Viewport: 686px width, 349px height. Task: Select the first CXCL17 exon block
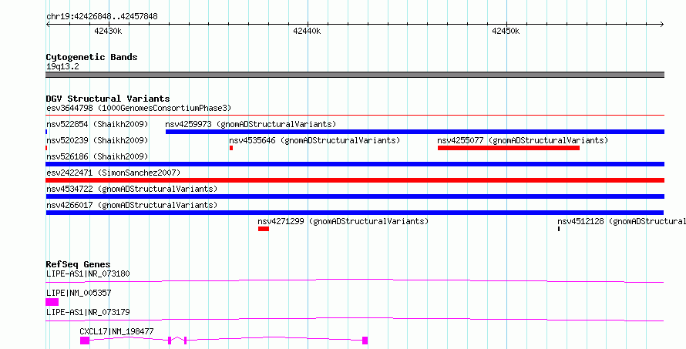click(x=85, y=341)
